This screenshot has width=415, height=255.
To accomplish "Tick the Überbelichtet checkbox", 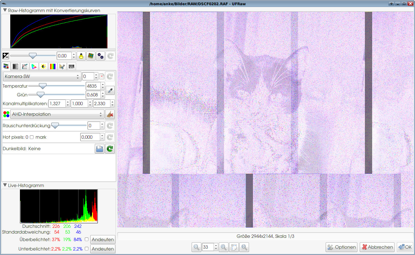I will coord(87,239).
